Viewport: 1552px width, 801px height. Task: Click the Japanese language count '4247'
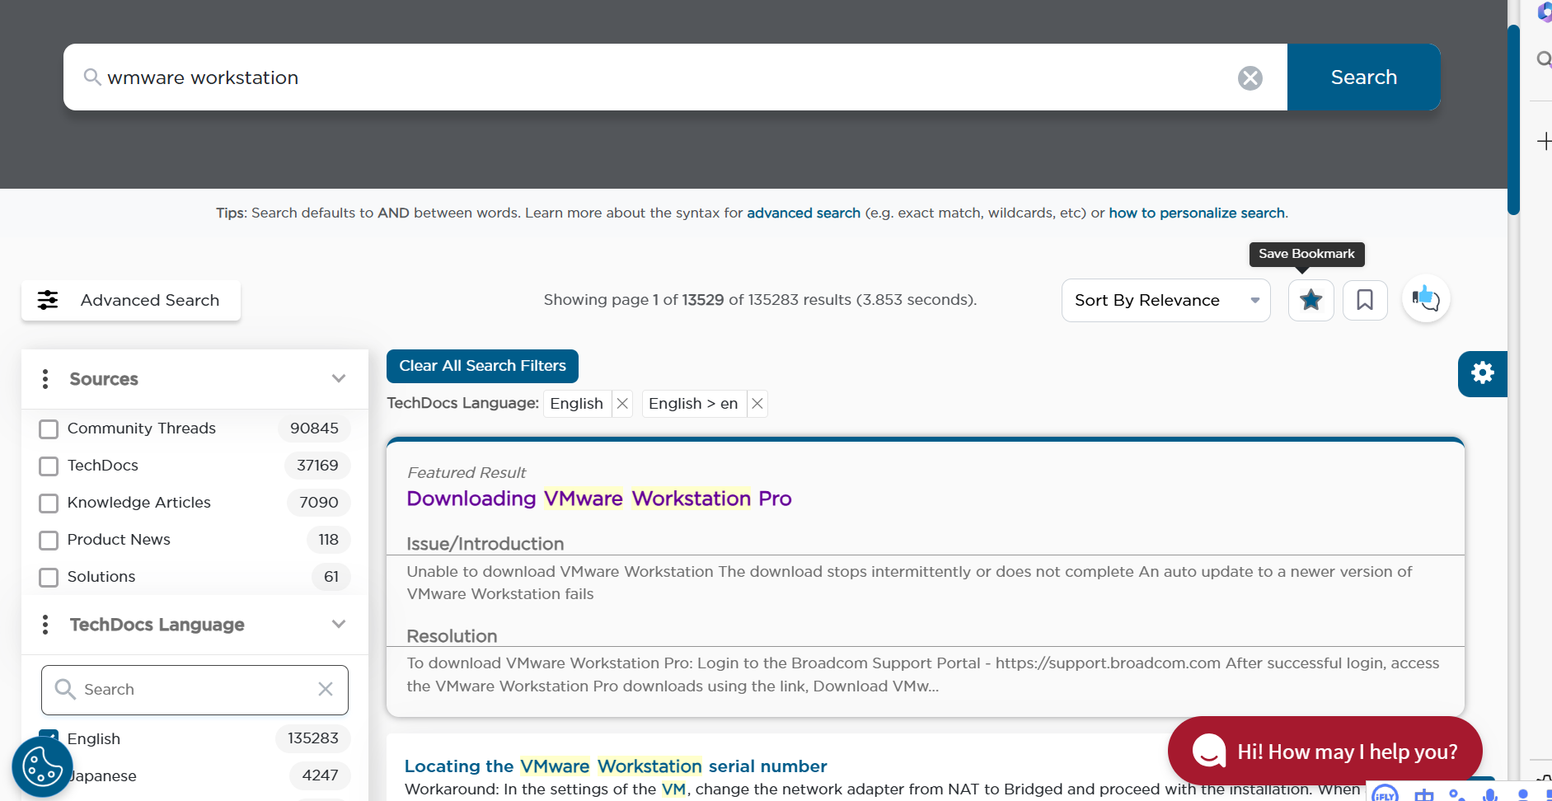click(321, 775)
